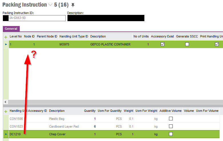Select the CON1506 Plastic Bag row

[x=111, y=119]
